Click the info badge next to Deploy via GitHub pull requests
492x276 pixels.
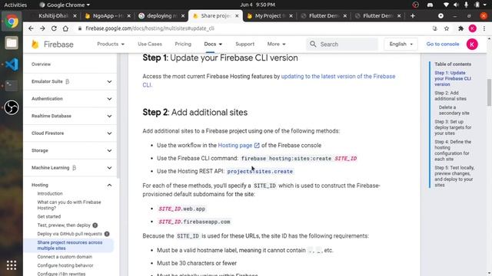[x=107, y=234]
